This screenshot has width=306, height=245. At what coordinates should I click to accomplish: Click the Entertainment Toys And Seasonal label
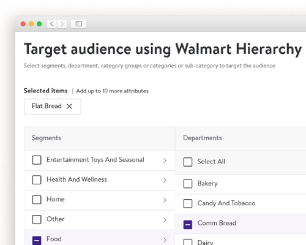tap(95, 160)
